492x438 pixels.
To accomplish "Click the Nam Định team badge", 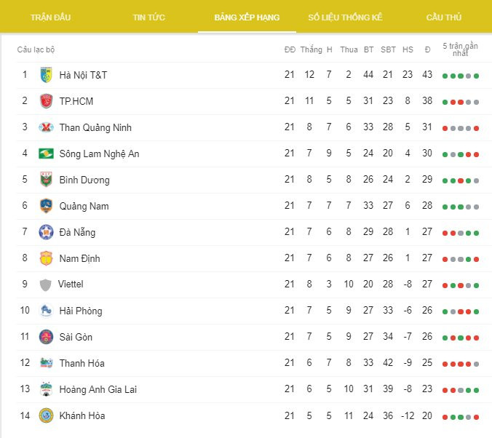I will [46, 258].
